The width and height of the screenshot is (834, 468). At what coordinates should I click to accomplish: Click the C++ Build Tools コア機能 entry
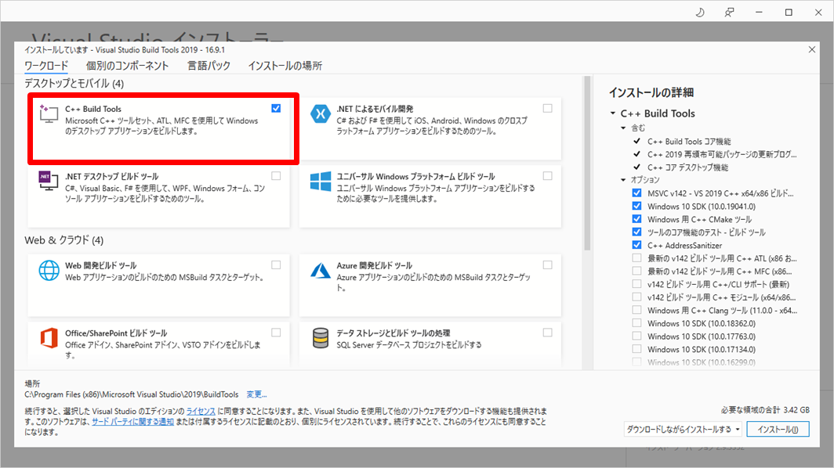[x=689, y=142]
